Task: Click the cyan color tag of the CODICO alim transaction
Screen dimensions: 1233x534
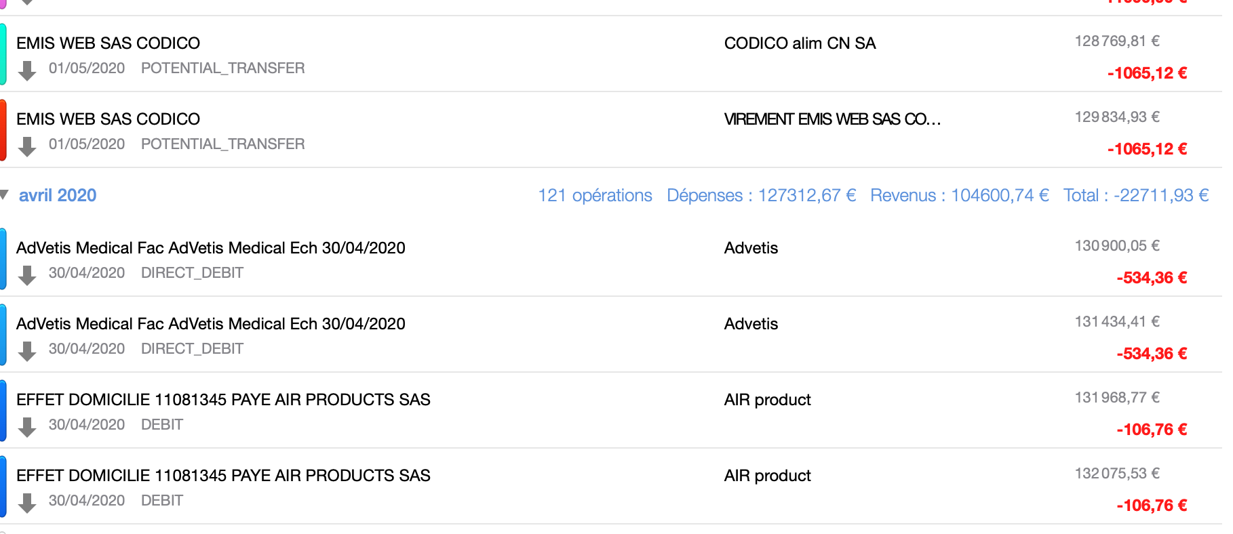Action: click(3, 54)
